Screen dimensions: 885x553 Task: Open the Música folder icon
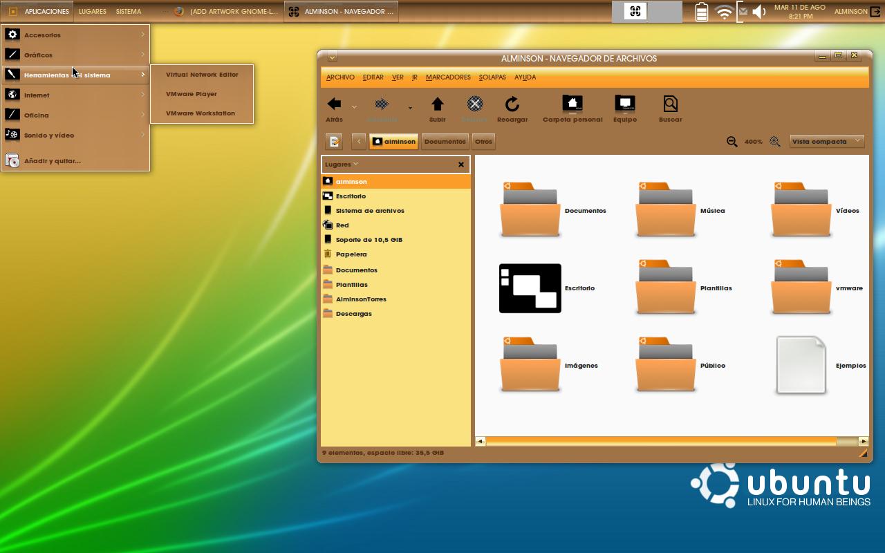666,210
